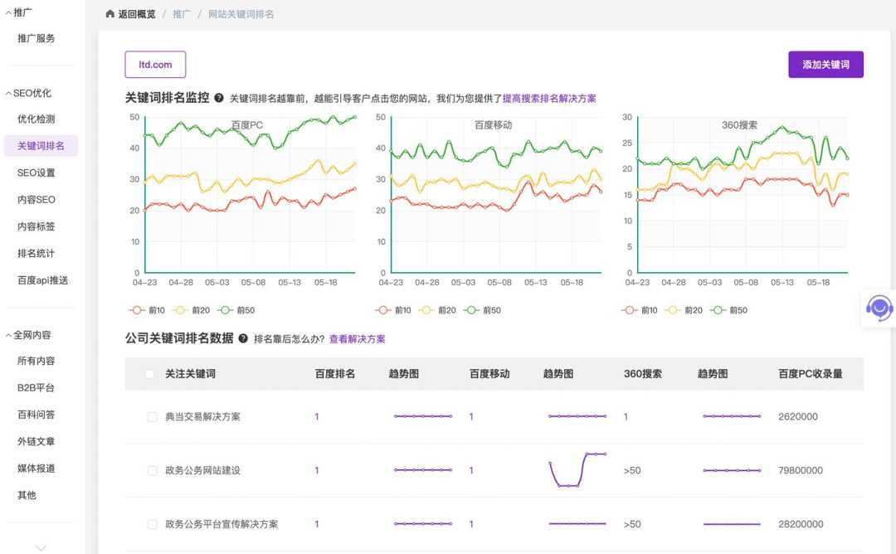Open 优化检测 in the sidebar

pos(36,119)
